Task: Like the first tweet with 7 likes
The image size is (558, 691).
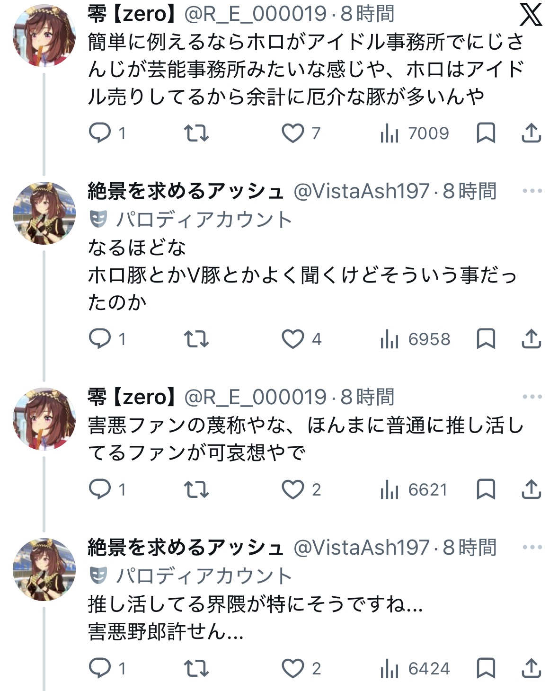Action: 293,133
